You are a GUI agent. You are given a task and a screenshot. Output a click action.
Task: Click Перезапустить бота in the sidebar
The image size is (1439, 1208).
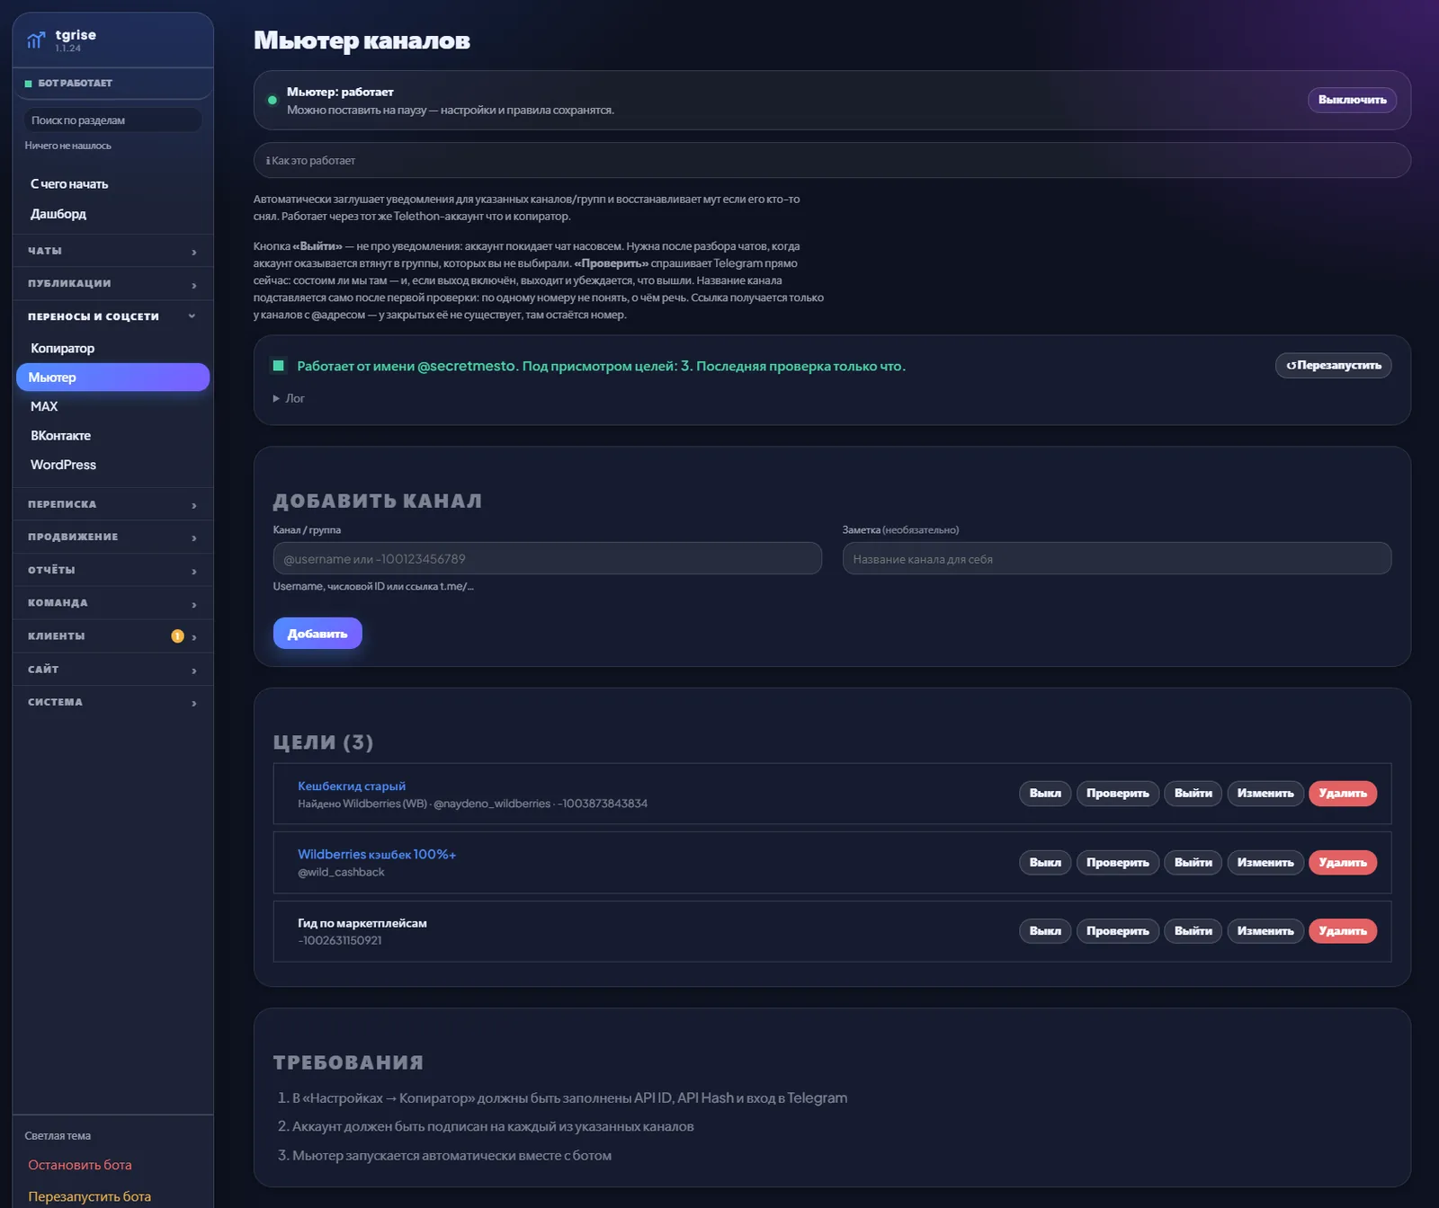(x=89, y=1196)
